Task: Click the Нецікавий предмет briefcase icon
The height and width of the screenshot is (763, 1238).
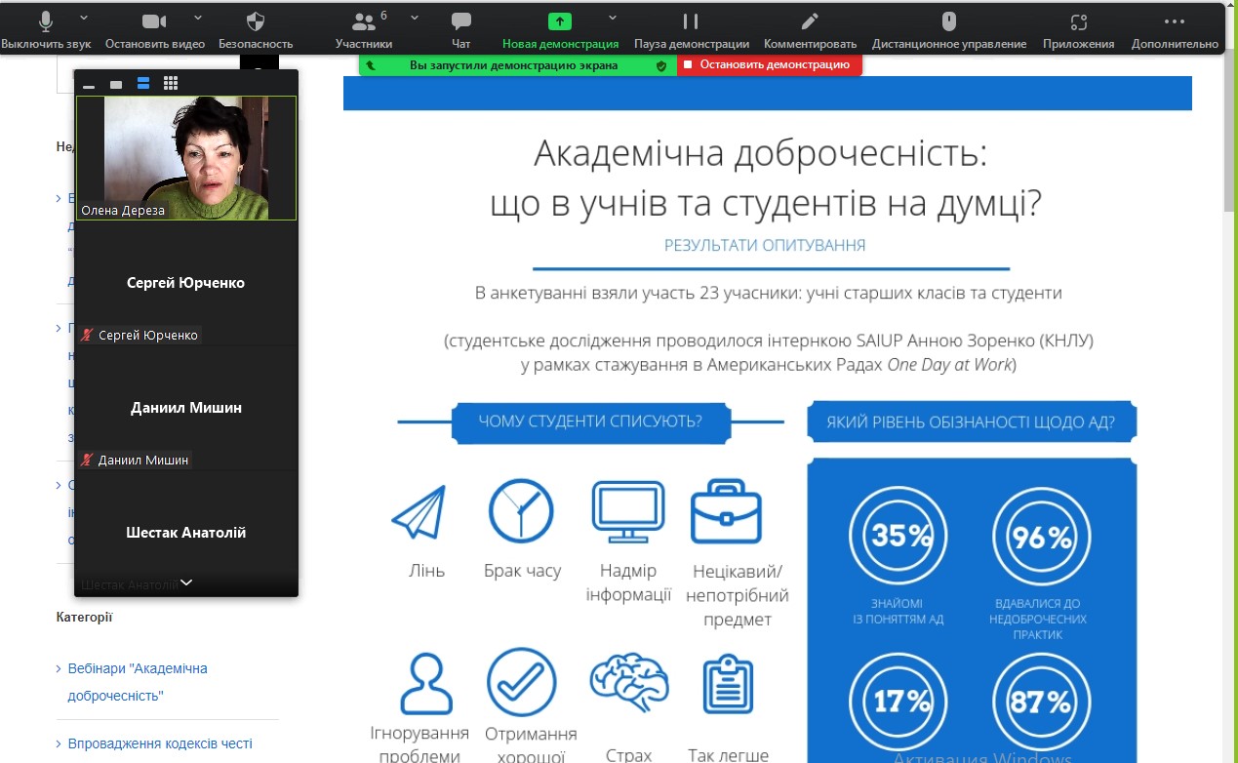Action: (x=726, y=512)
